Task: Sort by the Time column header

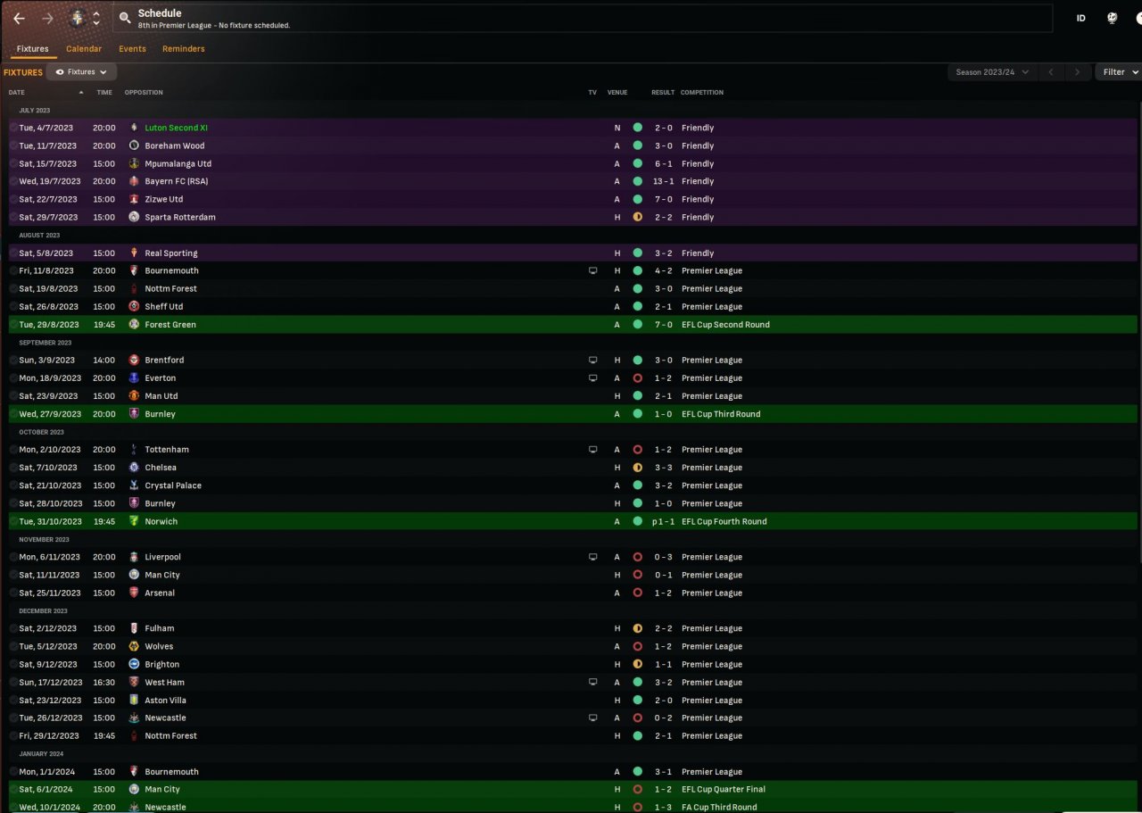Action: pyautogui.click(x=104, y=92)
